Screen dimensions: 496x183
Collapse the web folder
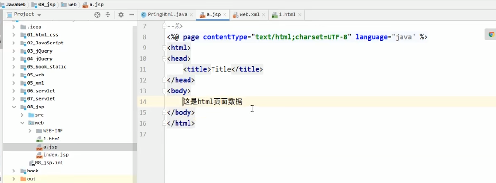pyautogui.click(x=22, y=123)
